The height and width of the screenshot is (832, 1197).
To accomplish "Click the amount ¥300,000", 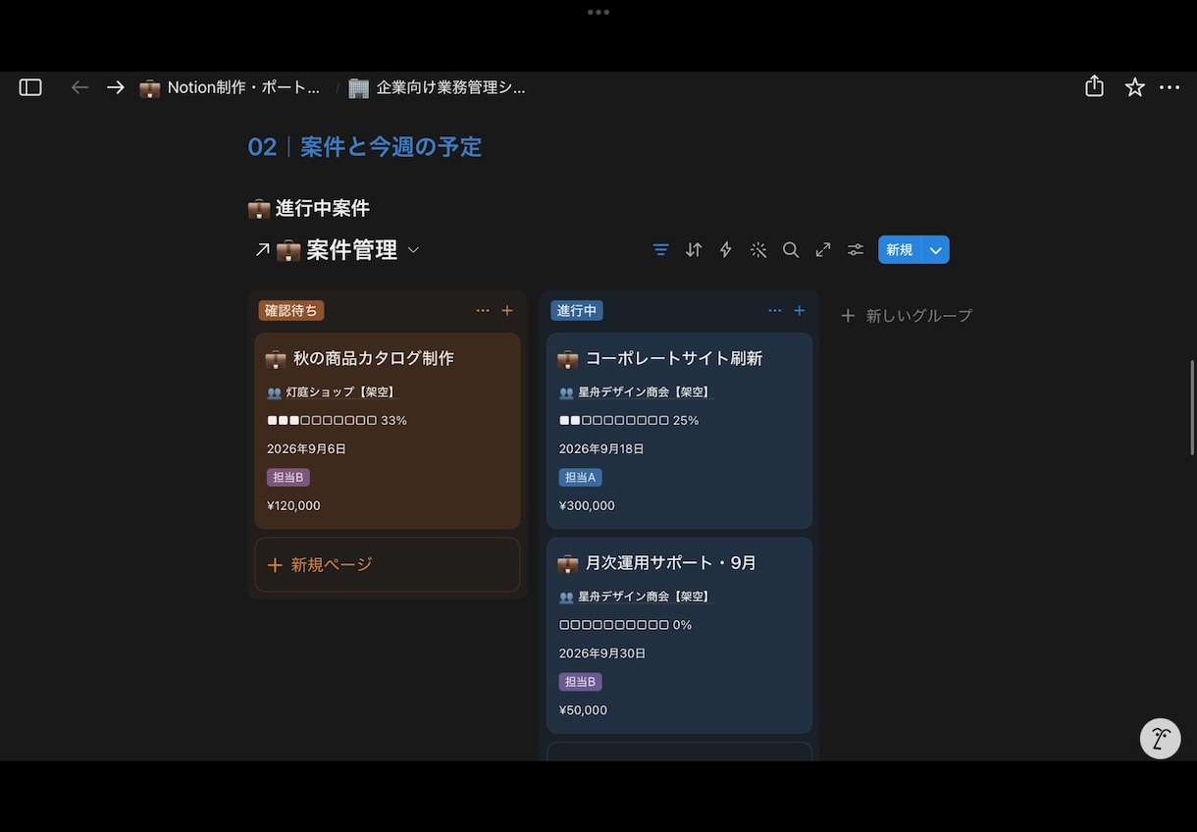I will pos(587,506).
